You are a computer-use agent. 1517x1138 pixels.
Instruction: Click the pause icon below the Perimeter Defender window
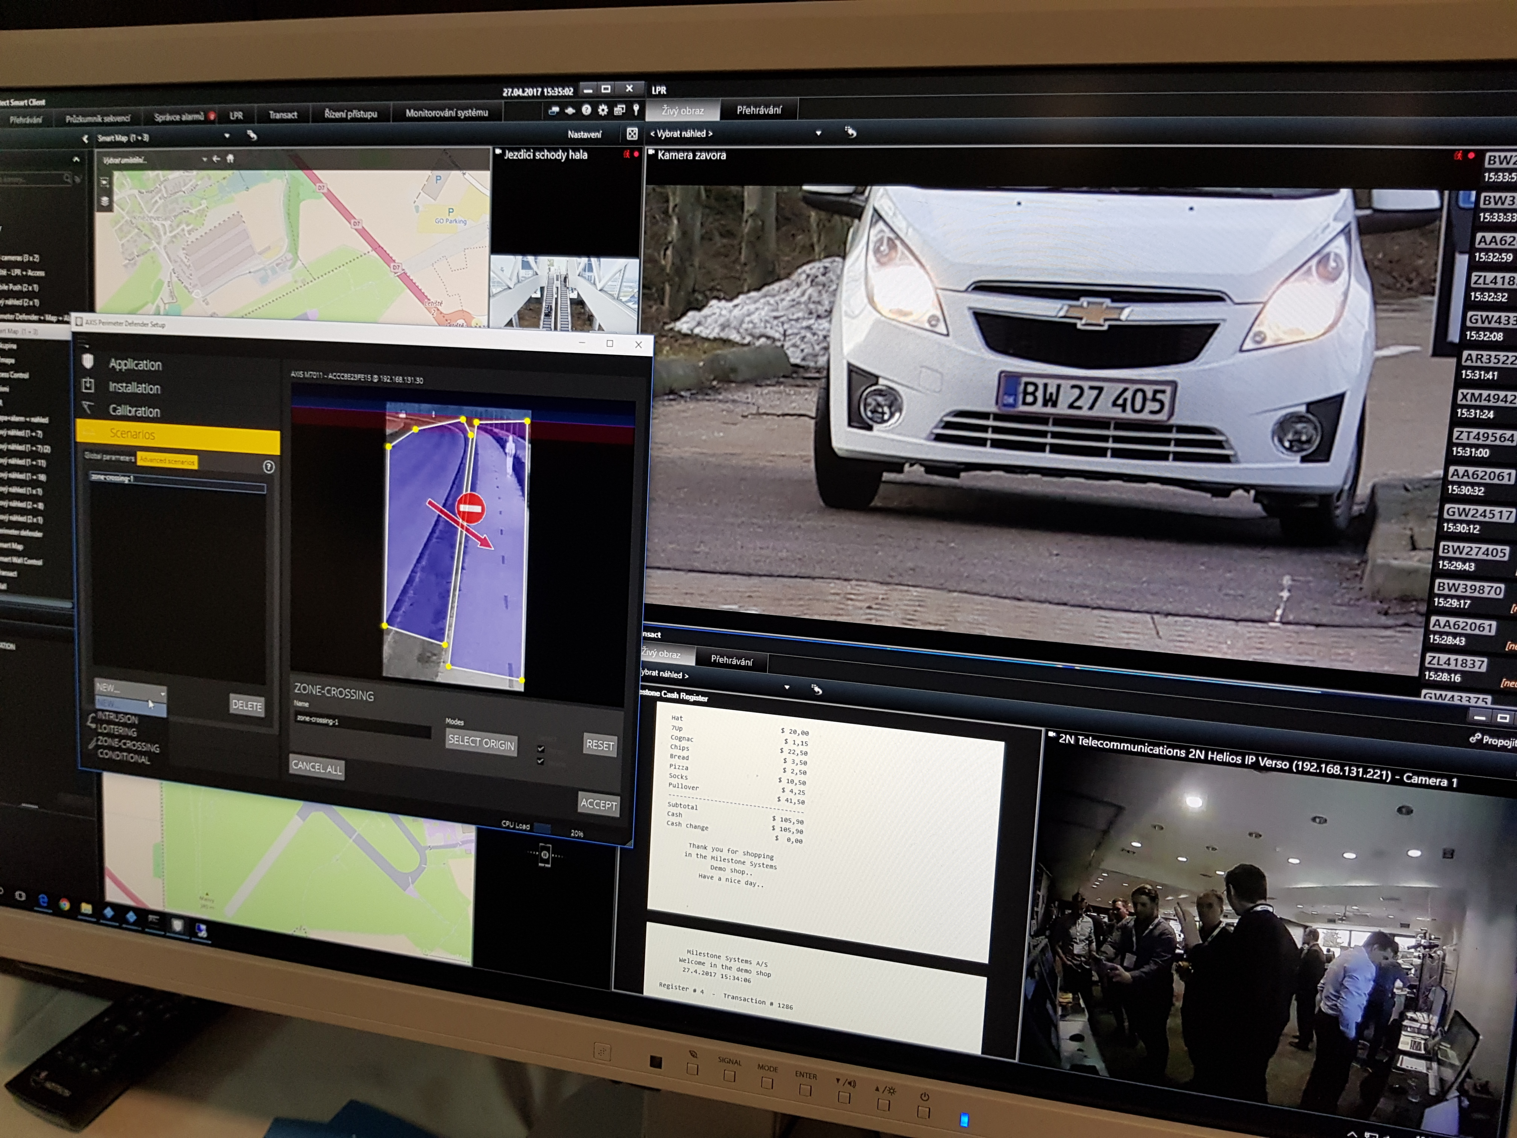544,855
